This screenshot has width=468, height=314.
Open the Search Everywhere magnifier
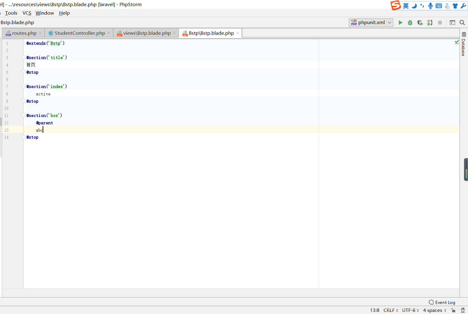(462, 23)
